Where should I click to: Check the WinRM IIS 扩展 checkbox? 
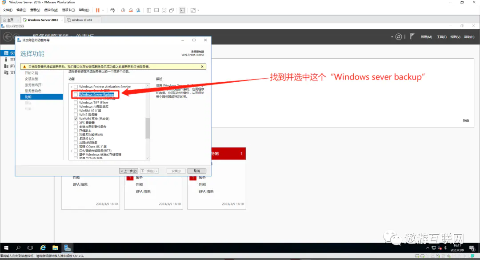click(x=76, y=111)
